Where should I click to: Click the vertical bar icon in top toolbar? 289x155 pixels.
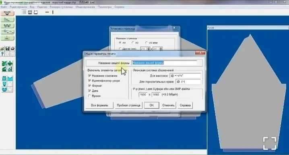tap(53, 12)
